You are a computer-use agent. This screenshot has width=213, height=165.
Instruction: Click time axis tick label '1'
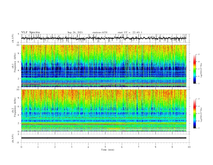[38, 147]
